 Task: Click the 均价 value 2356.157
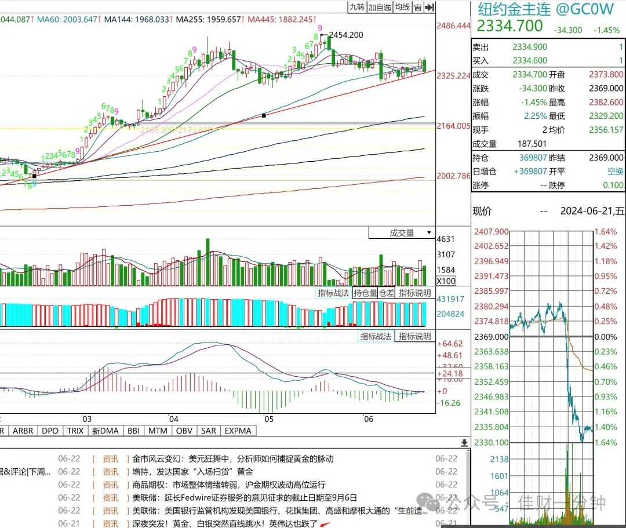click(606, 130)
